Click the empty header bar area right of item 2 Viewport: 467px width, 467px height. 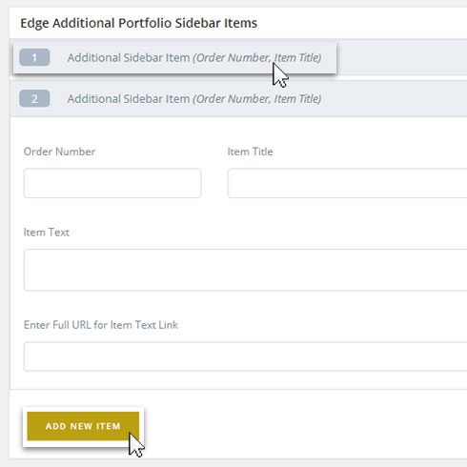[x=394, y=99]
